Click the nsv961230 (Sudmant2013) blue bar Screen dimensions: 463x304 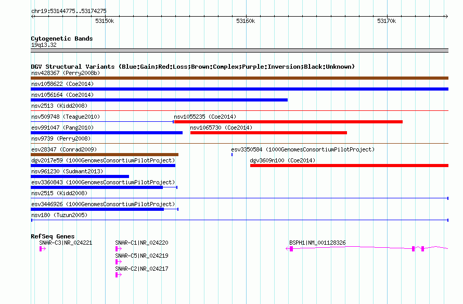(x=80, y=176)
